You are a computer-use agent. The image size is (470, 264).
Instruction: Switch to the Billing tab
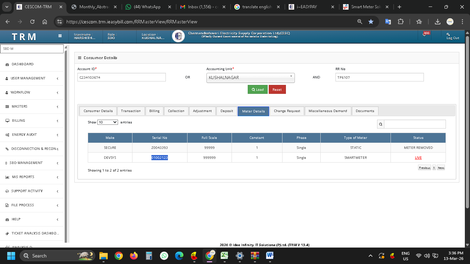pyautogui.click(x=154, y=111)
